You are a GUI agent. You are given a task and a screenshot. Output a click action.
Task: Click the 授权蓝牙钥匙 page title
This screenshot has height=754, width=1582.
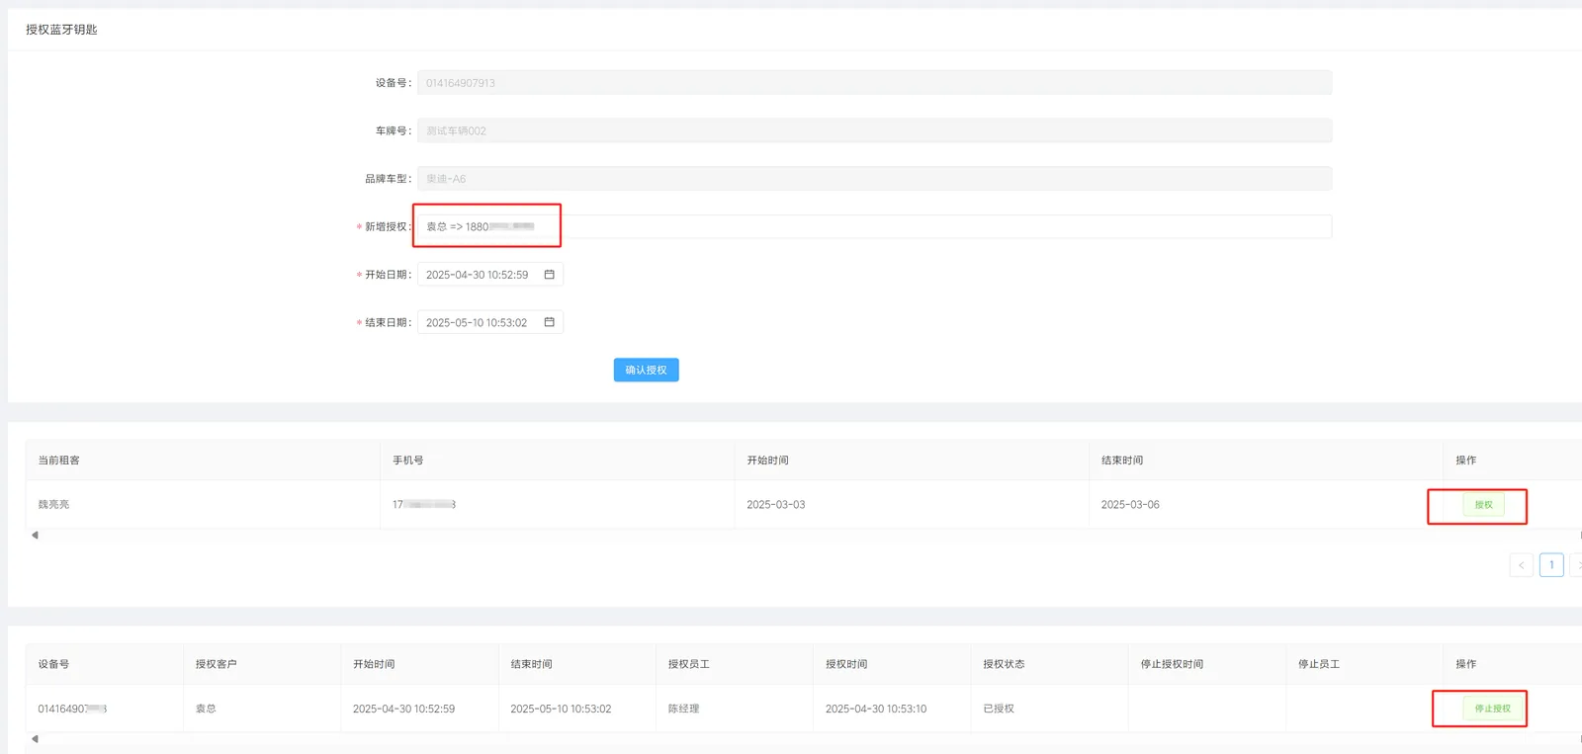61,30
